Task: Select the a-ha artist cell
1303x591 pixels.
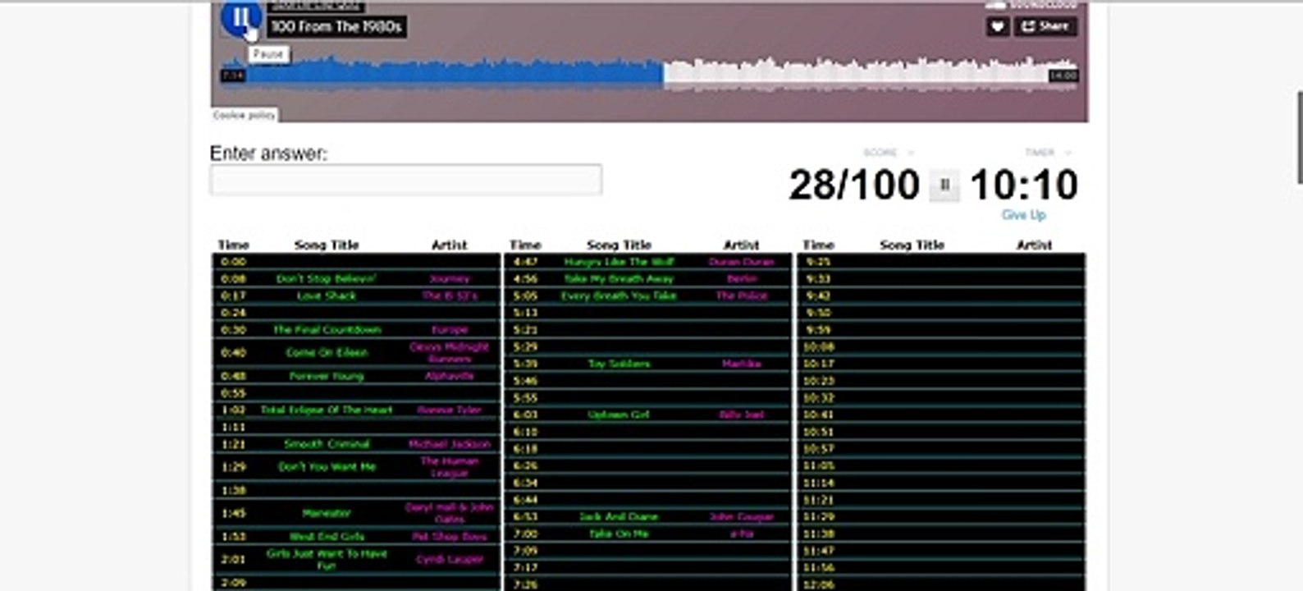Action: (741, 534)
